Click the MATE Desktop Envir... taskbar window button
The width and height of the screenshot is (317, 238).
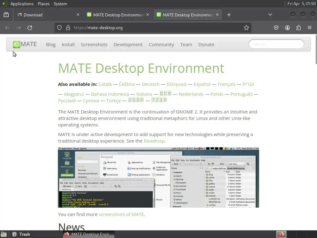pyautogui.click(x=89, y=234)
